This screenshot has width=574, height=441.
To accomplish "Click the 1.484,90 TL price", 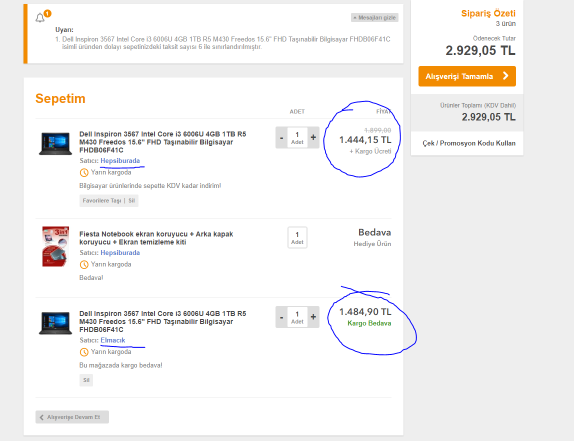I will coord(365,312).
